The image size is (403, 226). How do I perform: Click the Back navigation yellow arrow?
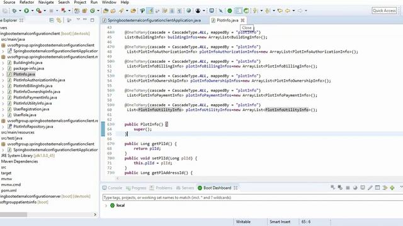click(288, 11)
